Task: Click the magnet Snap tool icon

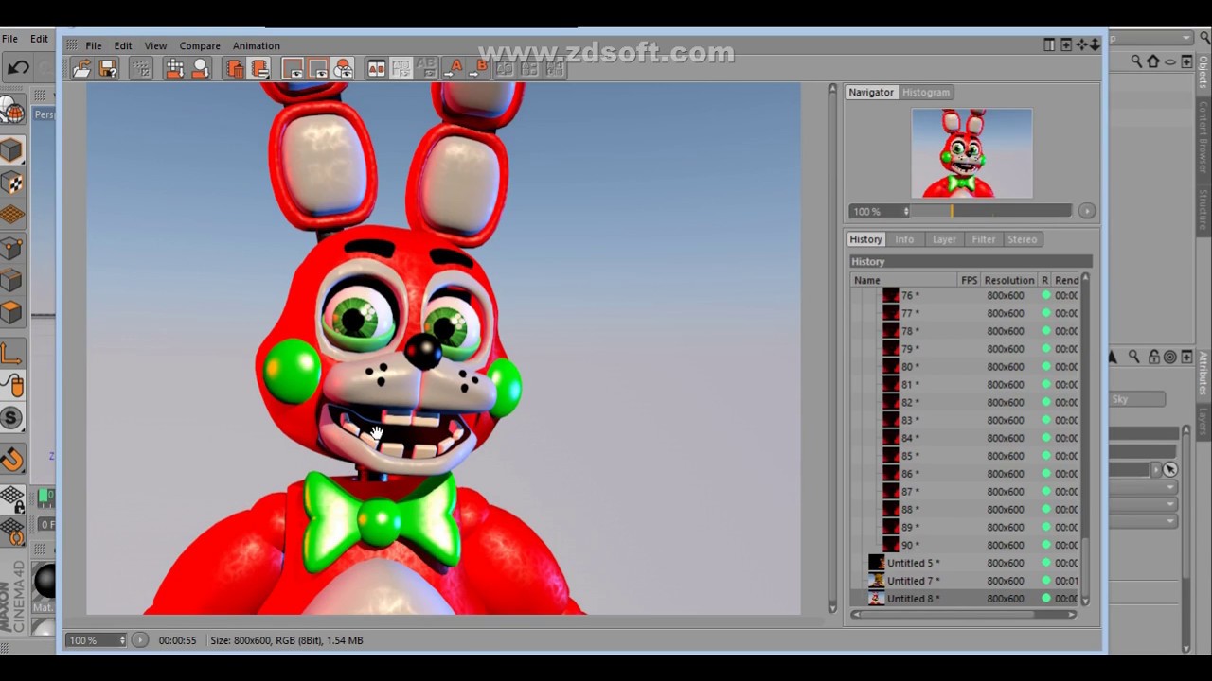Action: click(11, 460)
